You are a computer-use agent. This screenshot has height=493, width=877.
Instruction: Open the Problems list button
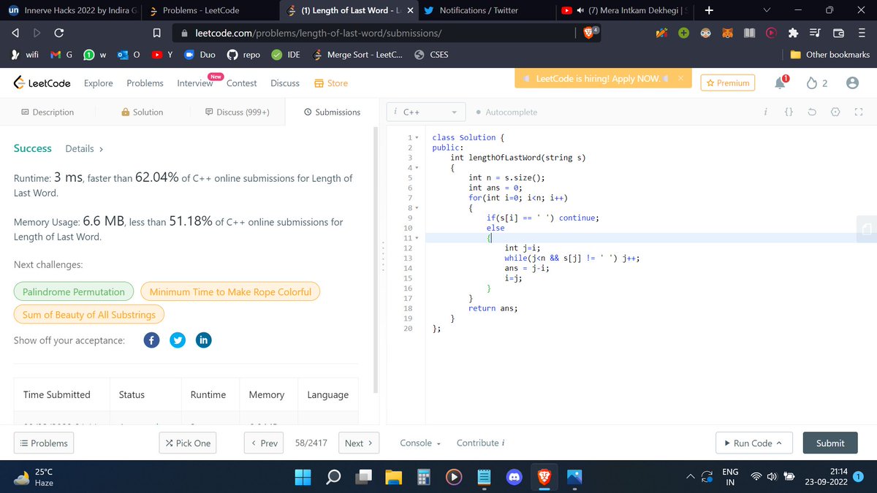point(44,443)
